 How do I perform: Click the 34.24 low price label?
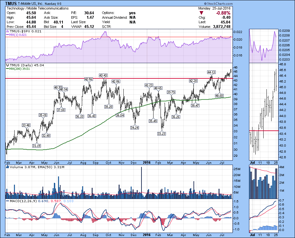click(134, 128)
